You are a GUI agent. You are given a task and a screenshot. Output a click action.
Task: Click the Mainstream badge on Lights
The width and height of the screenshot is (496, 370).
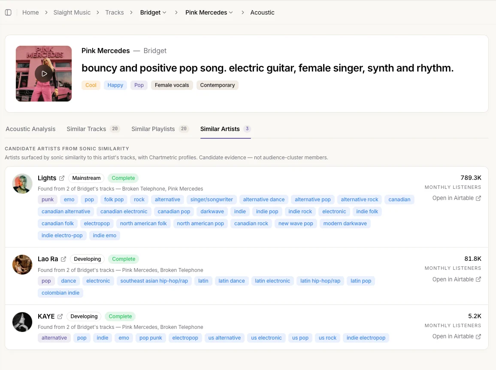[x=86, y=178]
